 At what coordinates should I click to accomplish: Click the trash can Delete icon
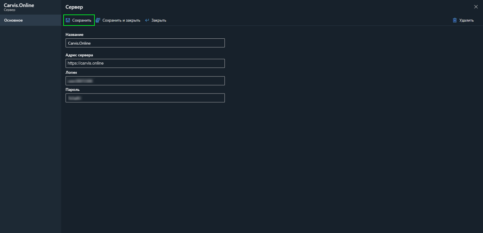tap(455, 20)
